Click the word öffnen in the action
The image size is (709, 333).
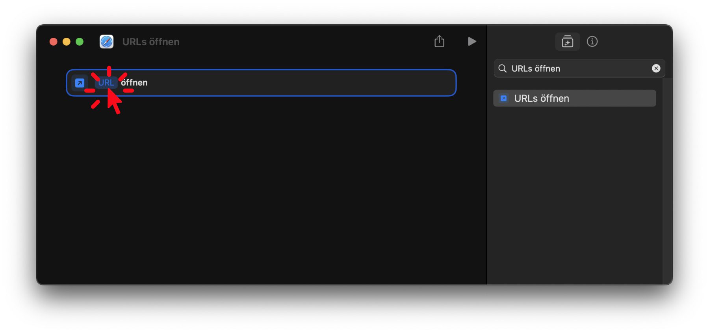[134, 83]
